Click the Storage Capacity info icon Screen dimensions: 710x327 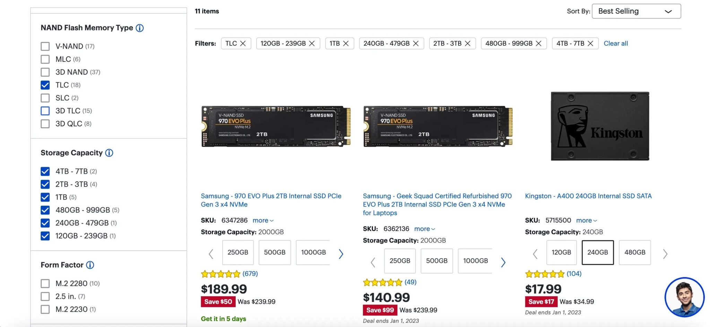(109, 153)
